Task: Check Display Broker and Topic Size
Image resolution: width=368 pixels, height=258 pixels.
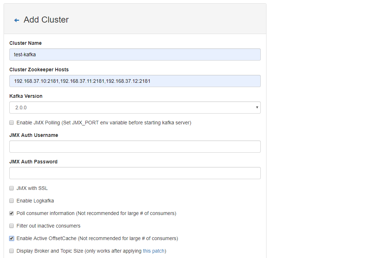Action: tap(11, 251)
